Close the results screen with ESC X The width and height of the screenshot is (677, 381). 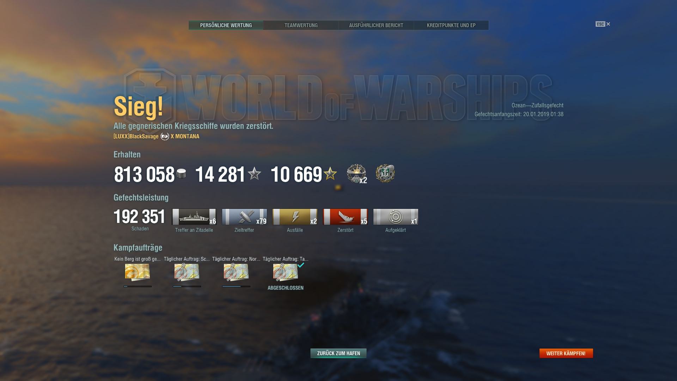coord(603,24)
